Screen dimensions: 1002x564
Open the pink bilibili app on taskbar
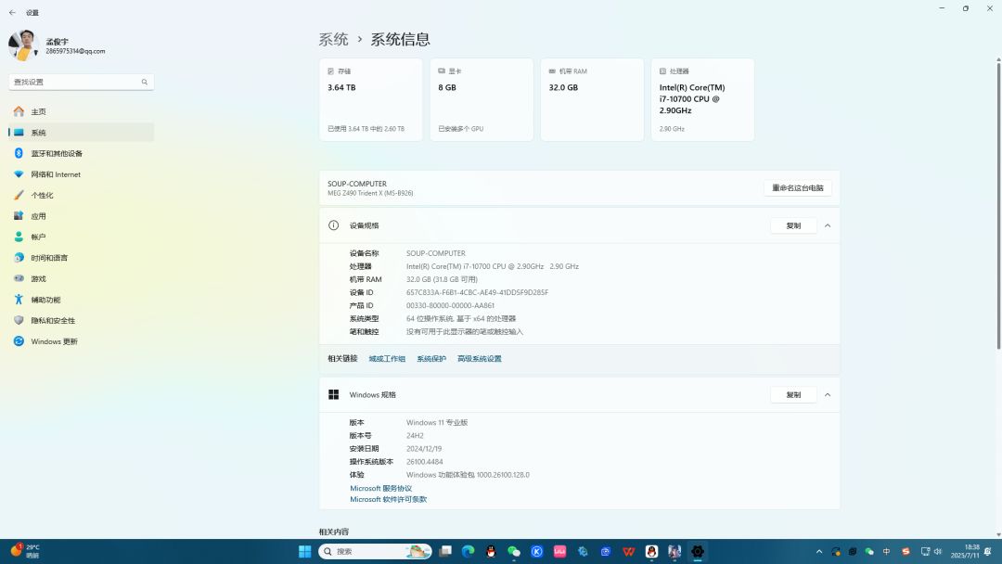(559, 551)
